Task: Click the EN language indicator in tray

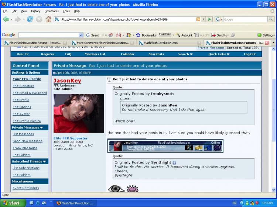Action: [234, 203]
